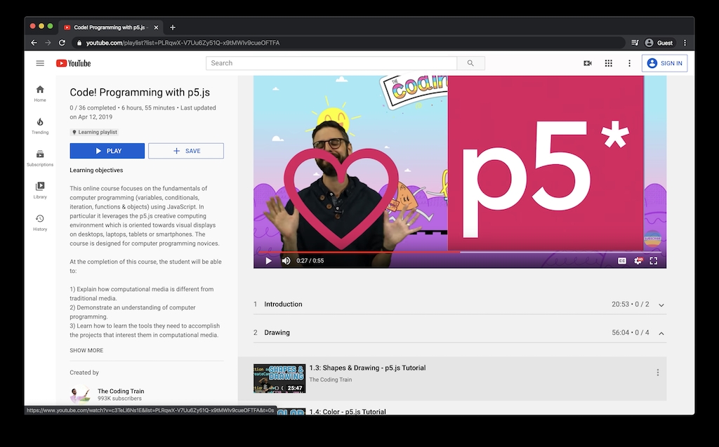Image resolution: width=719 pixels, height=447 pixels.
Task: Expand the Introduction section
Action: (661, 305)
